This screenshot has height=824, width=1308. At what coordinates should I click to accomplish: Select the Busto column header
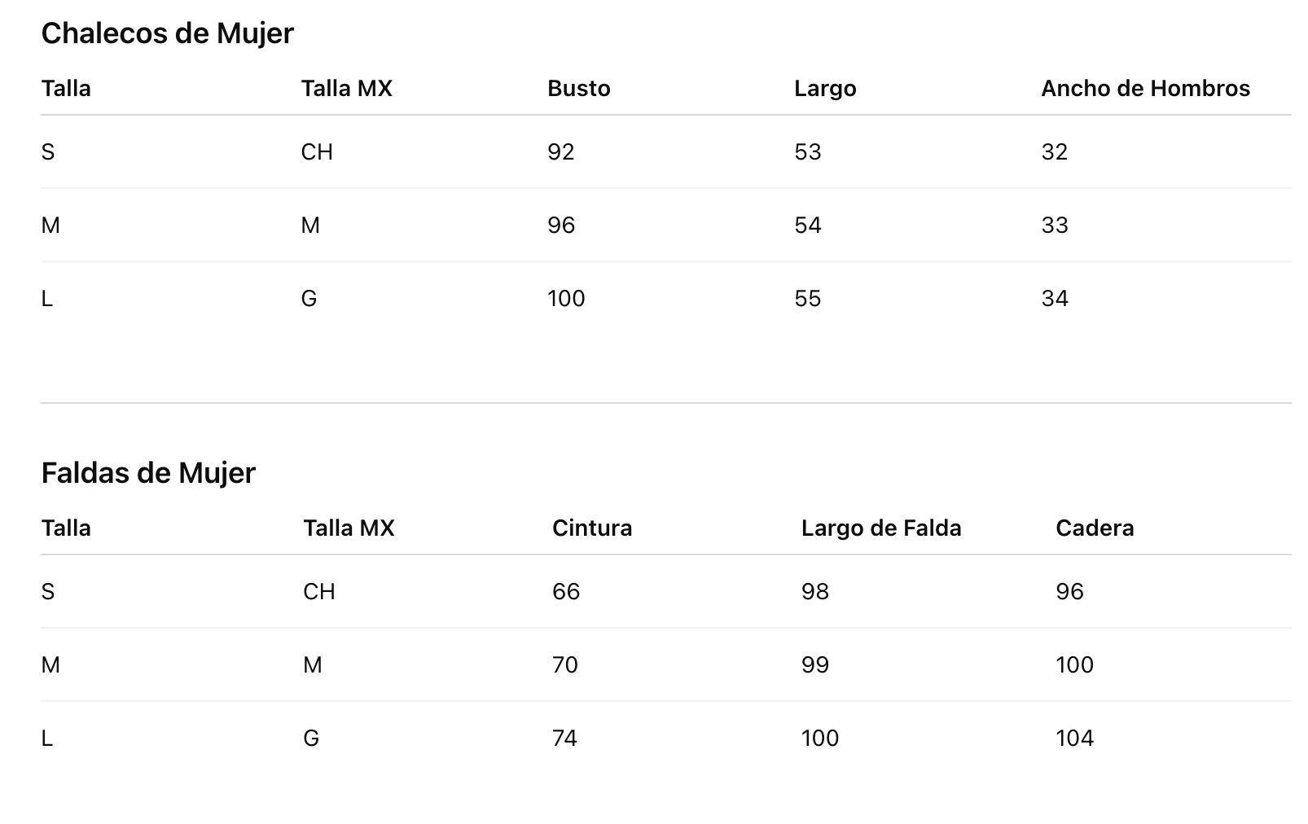tap(579, 88)
